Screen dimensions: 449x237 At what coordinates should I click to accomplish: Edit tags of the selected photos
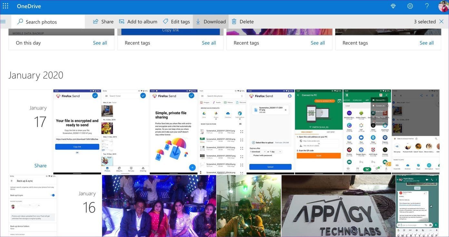pos(176,22)
